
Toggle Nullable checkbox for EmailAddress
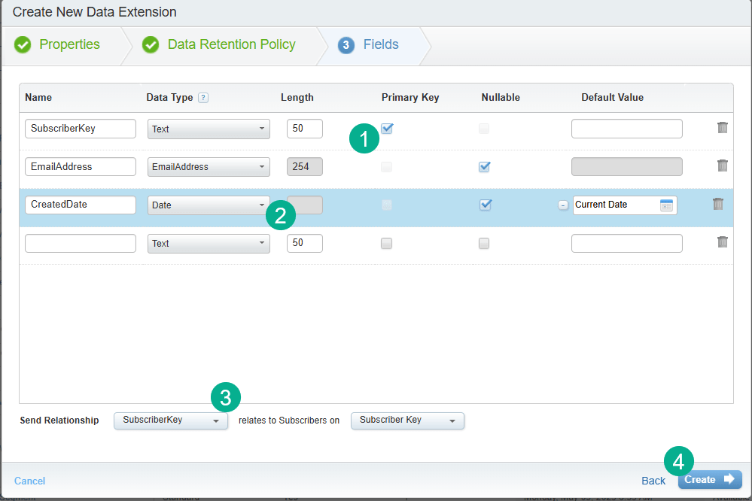tap(485, 167)
